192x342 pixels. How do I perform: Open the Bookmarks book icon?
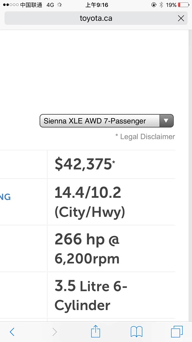136,332
